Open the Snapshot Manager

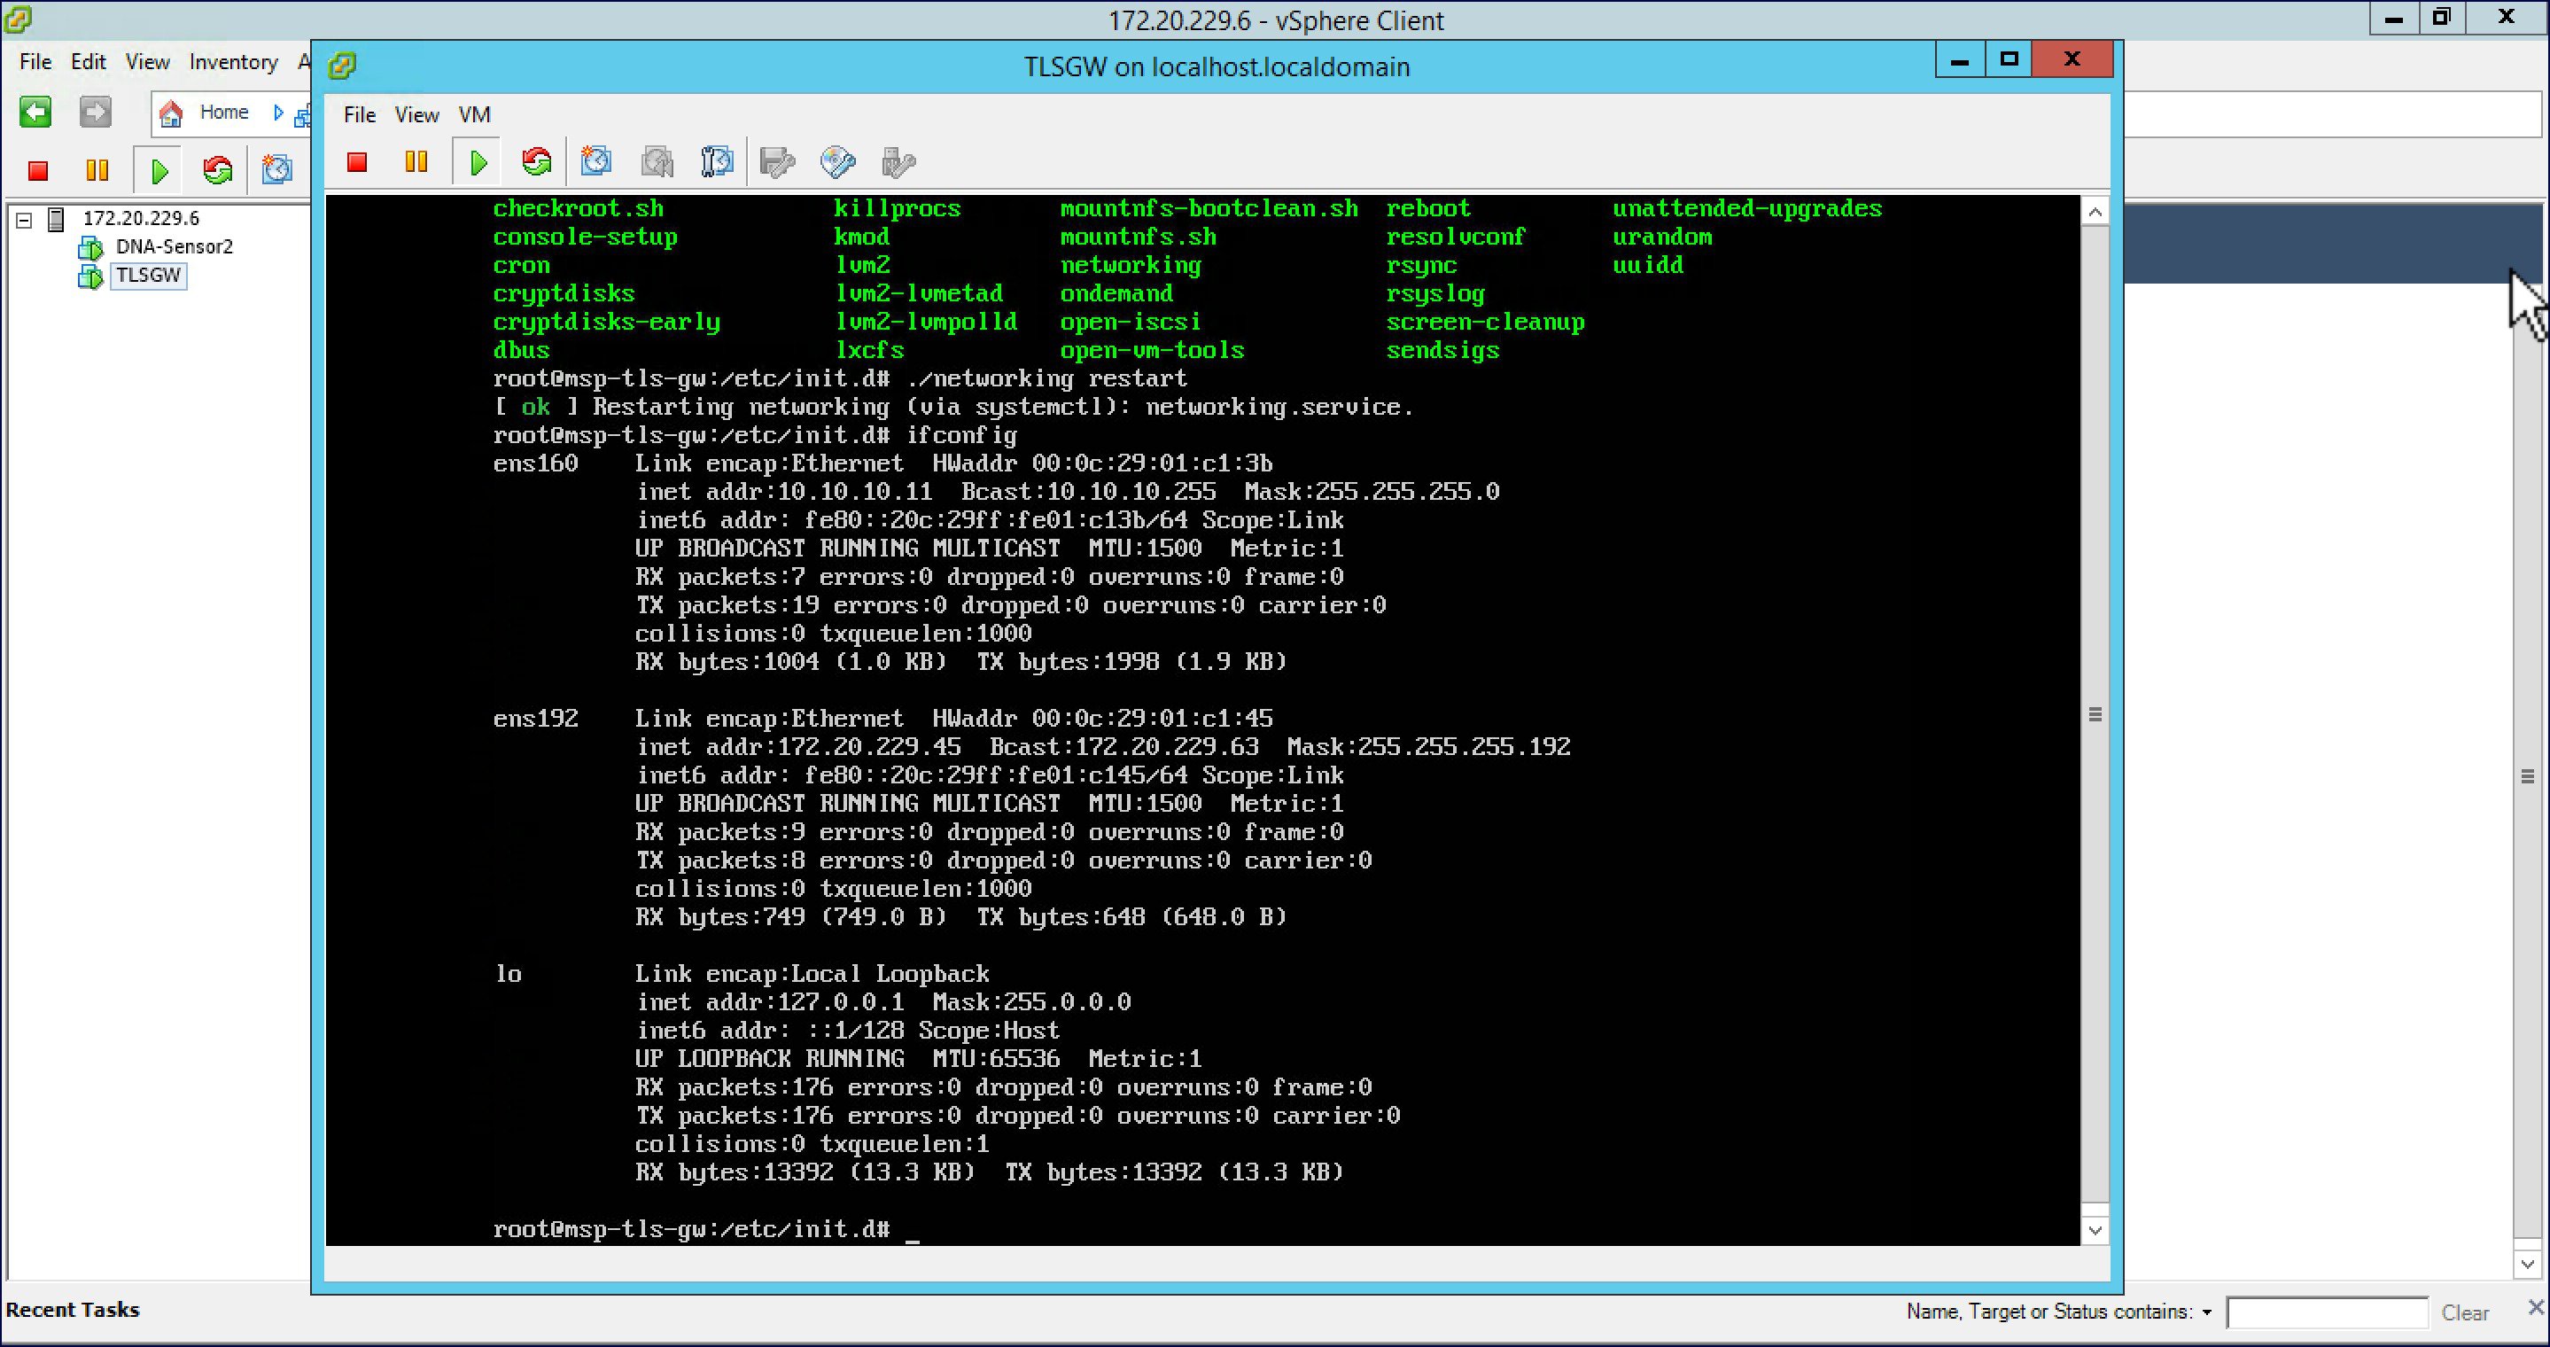point(717,161)
